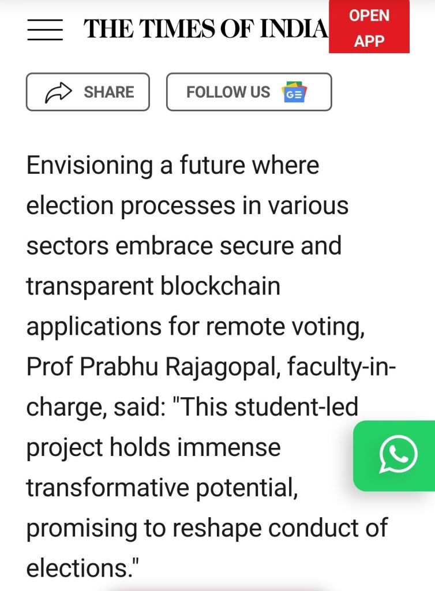Image resolution: width=435 pixels, height=591 pixels.
Task: Tap the Google News icon
Action: pyautogui.click(x=294, y=92)
